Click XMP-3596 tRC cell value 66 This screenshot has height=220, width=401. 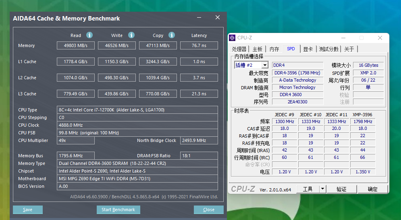point(363,157)
